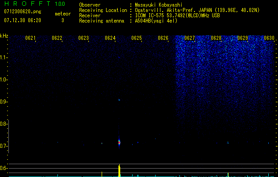
Task: Click the Observer label
Action: (90, 5)
